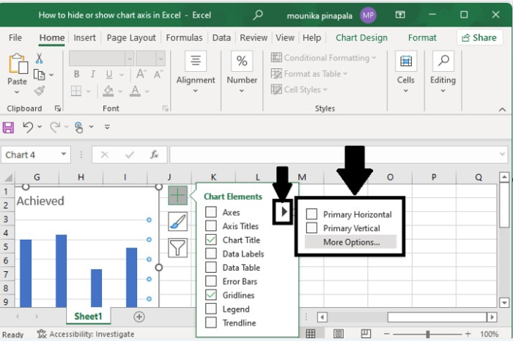Screen dimensions: 513x341
Task: Enable the Trendline checkbox
Action: pyautogui.click(x=211, y=323)
